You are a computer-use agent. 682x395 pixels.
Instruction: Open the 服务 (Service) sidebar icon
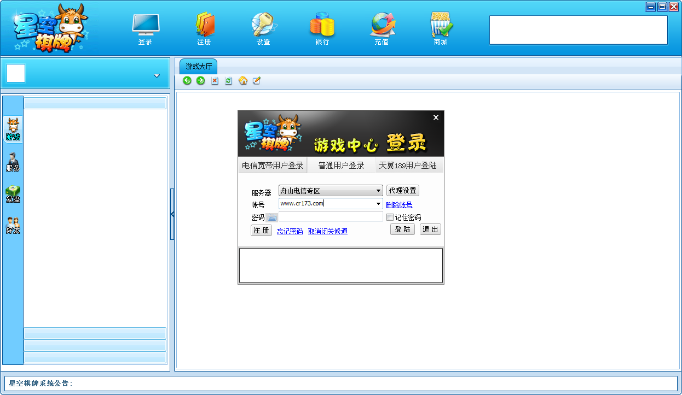(x=13, y=160)
